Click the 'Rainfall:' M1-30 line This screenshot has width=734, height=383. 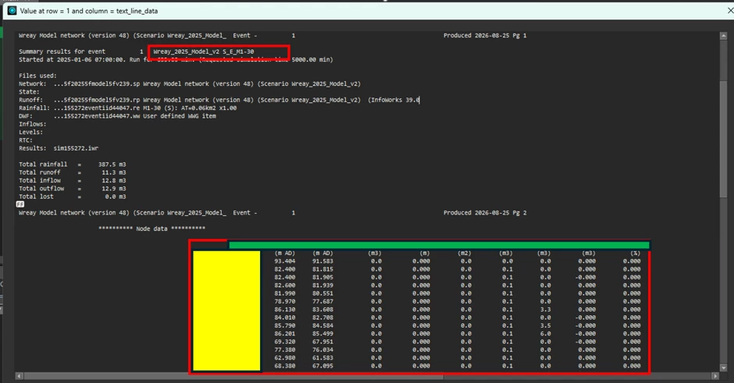click(128, 108)
